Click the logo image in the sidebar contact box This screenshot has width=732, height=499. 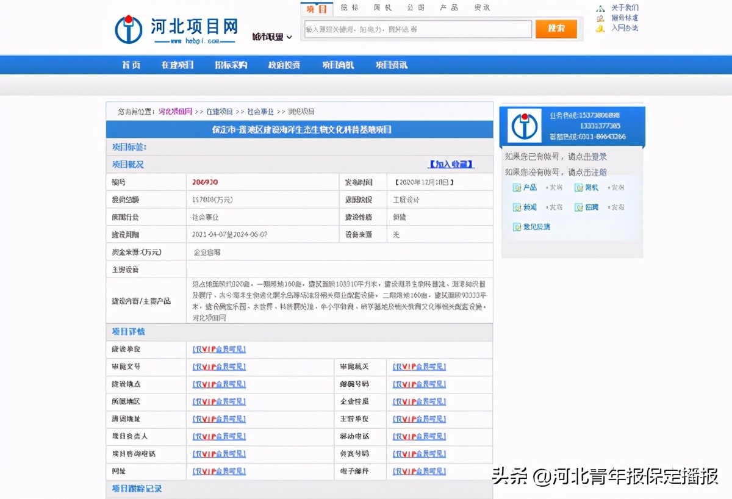(x=525, y=126)
